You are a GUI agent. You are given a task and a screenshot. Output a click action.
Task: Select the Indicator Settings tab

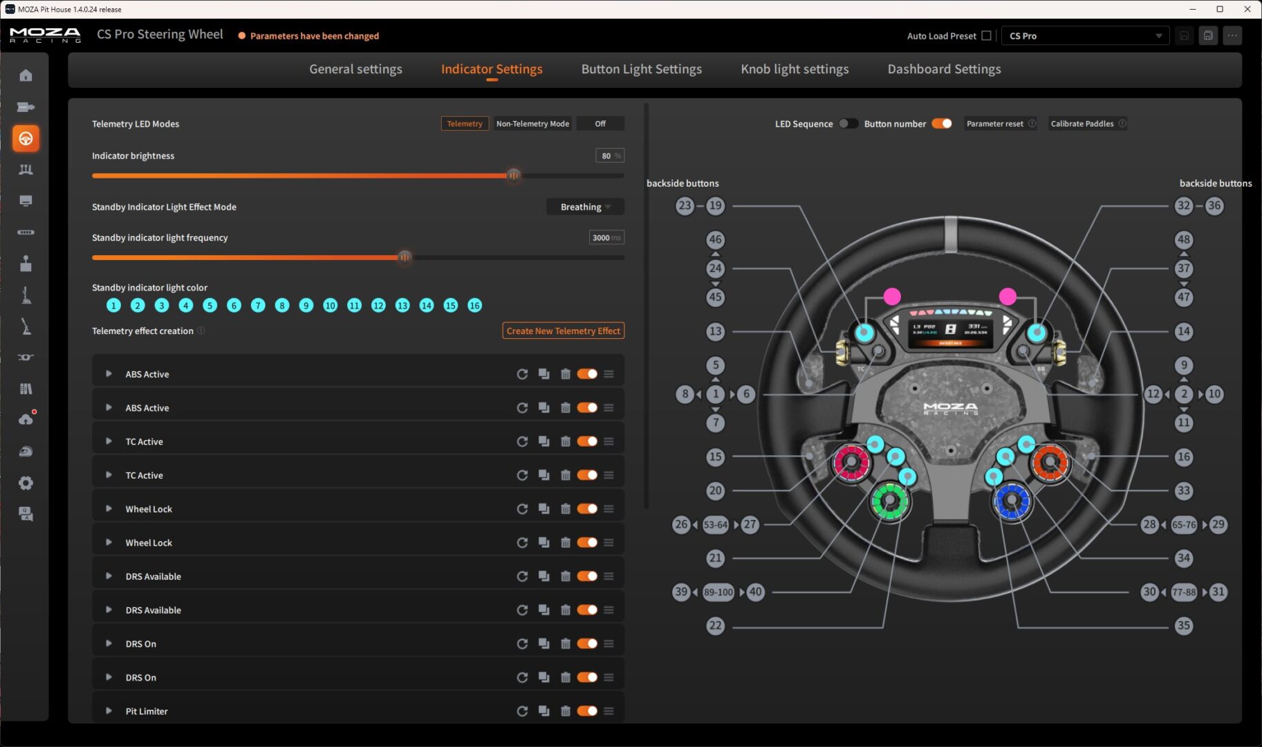[x=492, y=69]
